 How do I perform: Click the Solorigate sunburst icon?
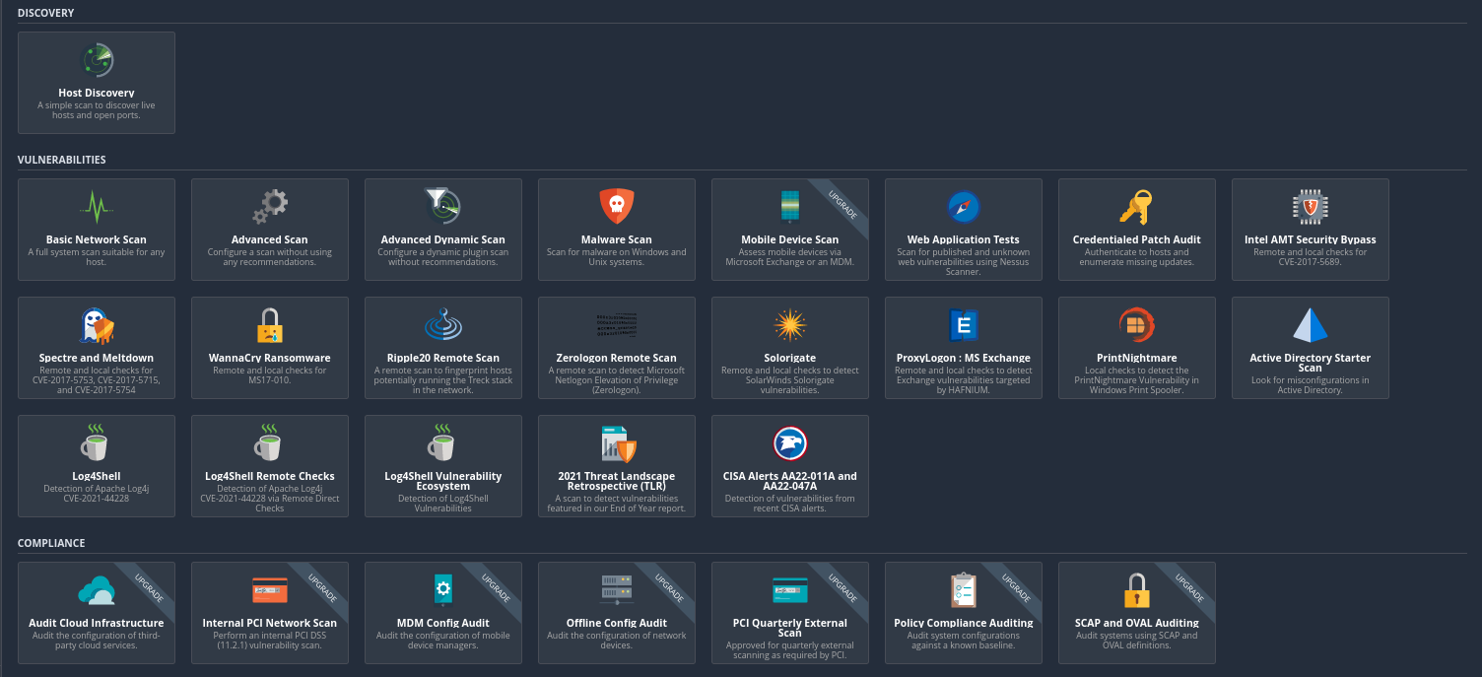coord(790,325)
